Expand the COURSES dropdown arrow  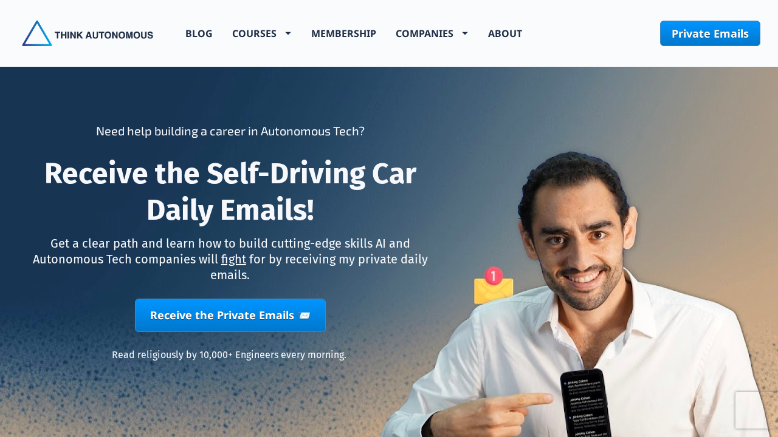click(288, 33)
